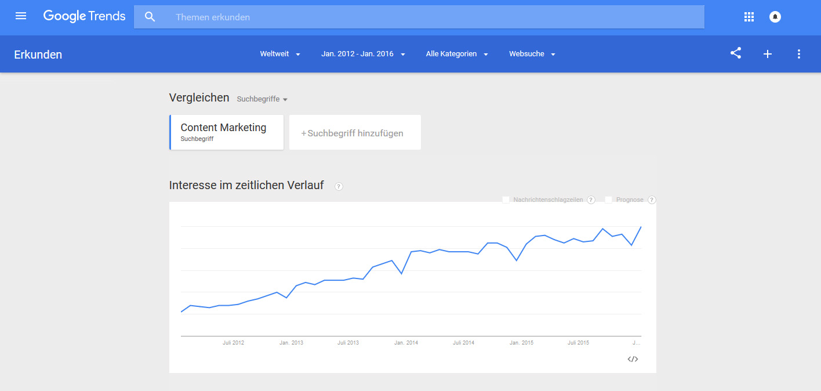Click the embed code icon below the chart

pos(633,359)
